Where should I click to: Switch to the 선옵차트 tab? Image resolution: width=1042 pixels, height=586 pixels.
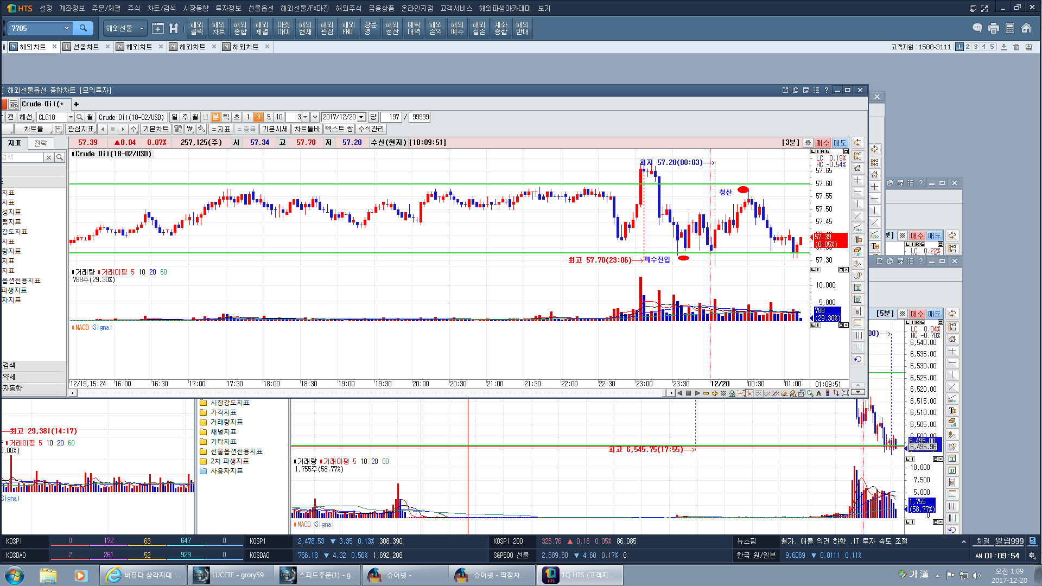coord(86,47)
